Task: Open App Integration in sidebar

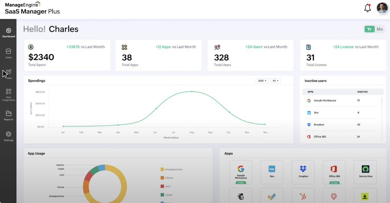Action: click(x=9, y=95)
